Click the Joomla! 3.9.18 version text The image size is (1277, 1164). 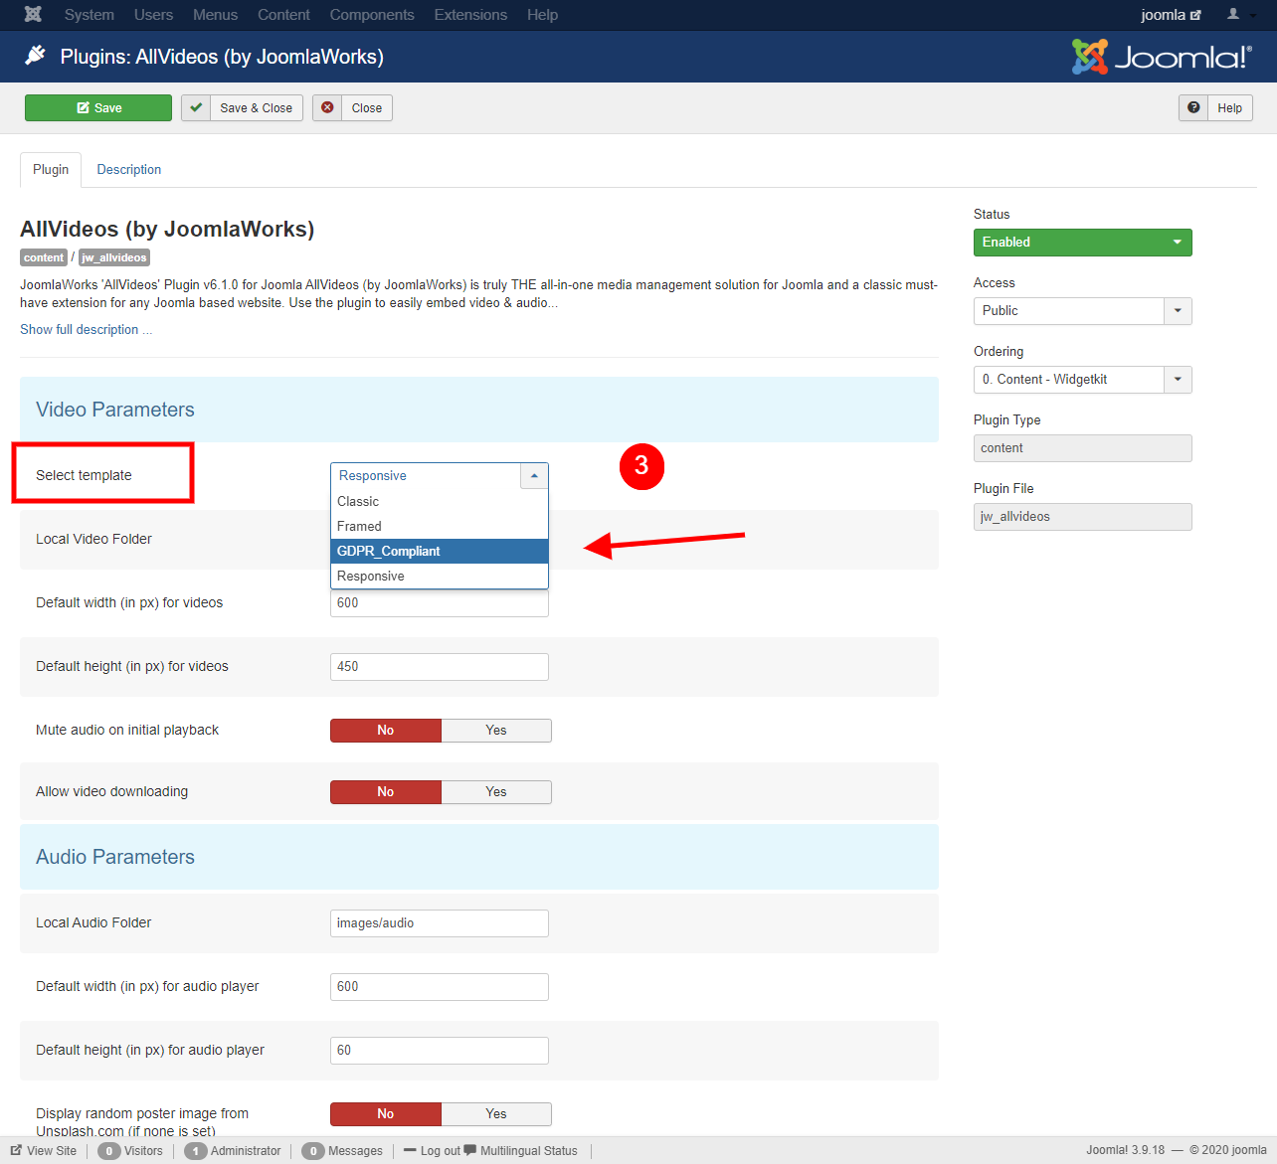(x=1125, y=1150)
